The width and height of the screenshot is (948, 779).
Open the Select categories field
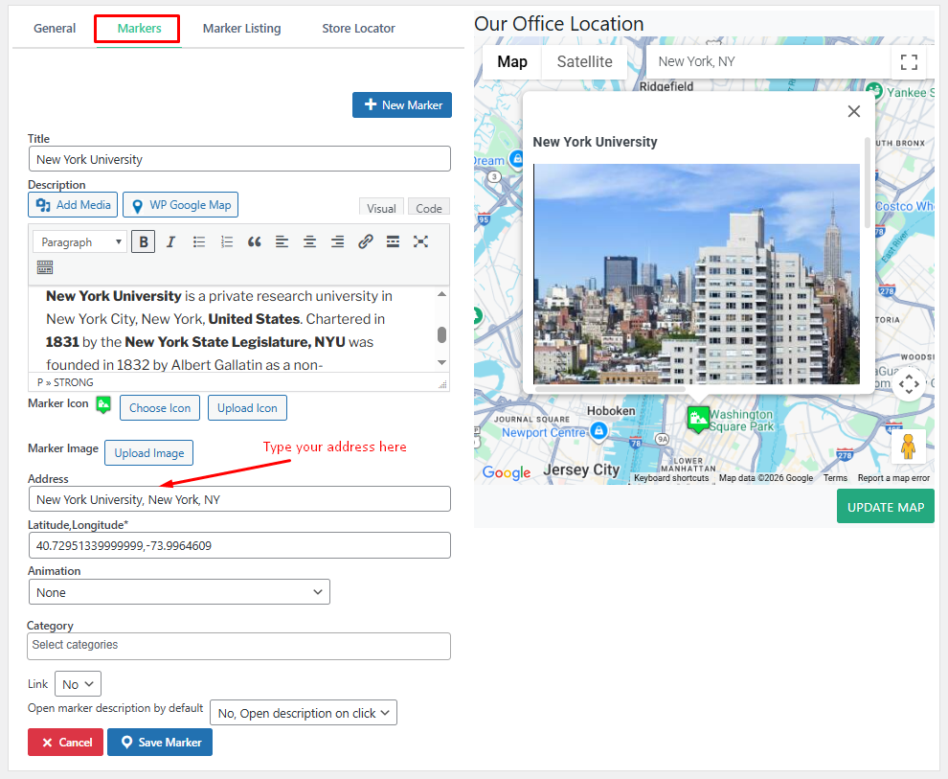click(238, 646)
